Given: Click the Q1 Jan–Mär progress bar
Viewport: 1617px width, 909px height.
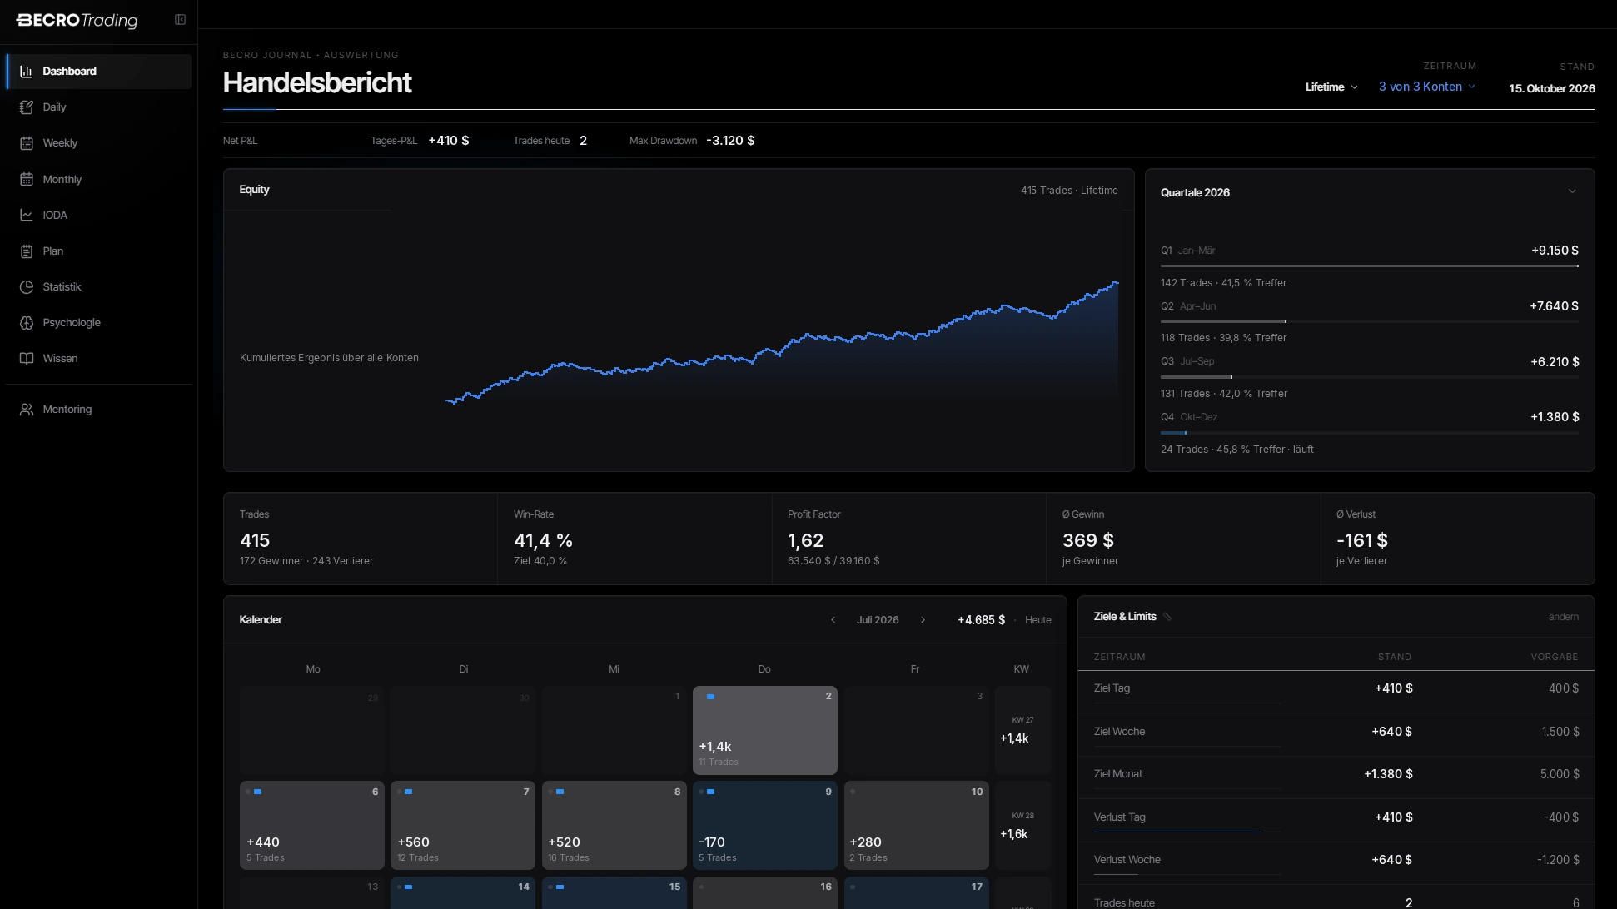Looking at the screenshot, I should point(1370,266).
